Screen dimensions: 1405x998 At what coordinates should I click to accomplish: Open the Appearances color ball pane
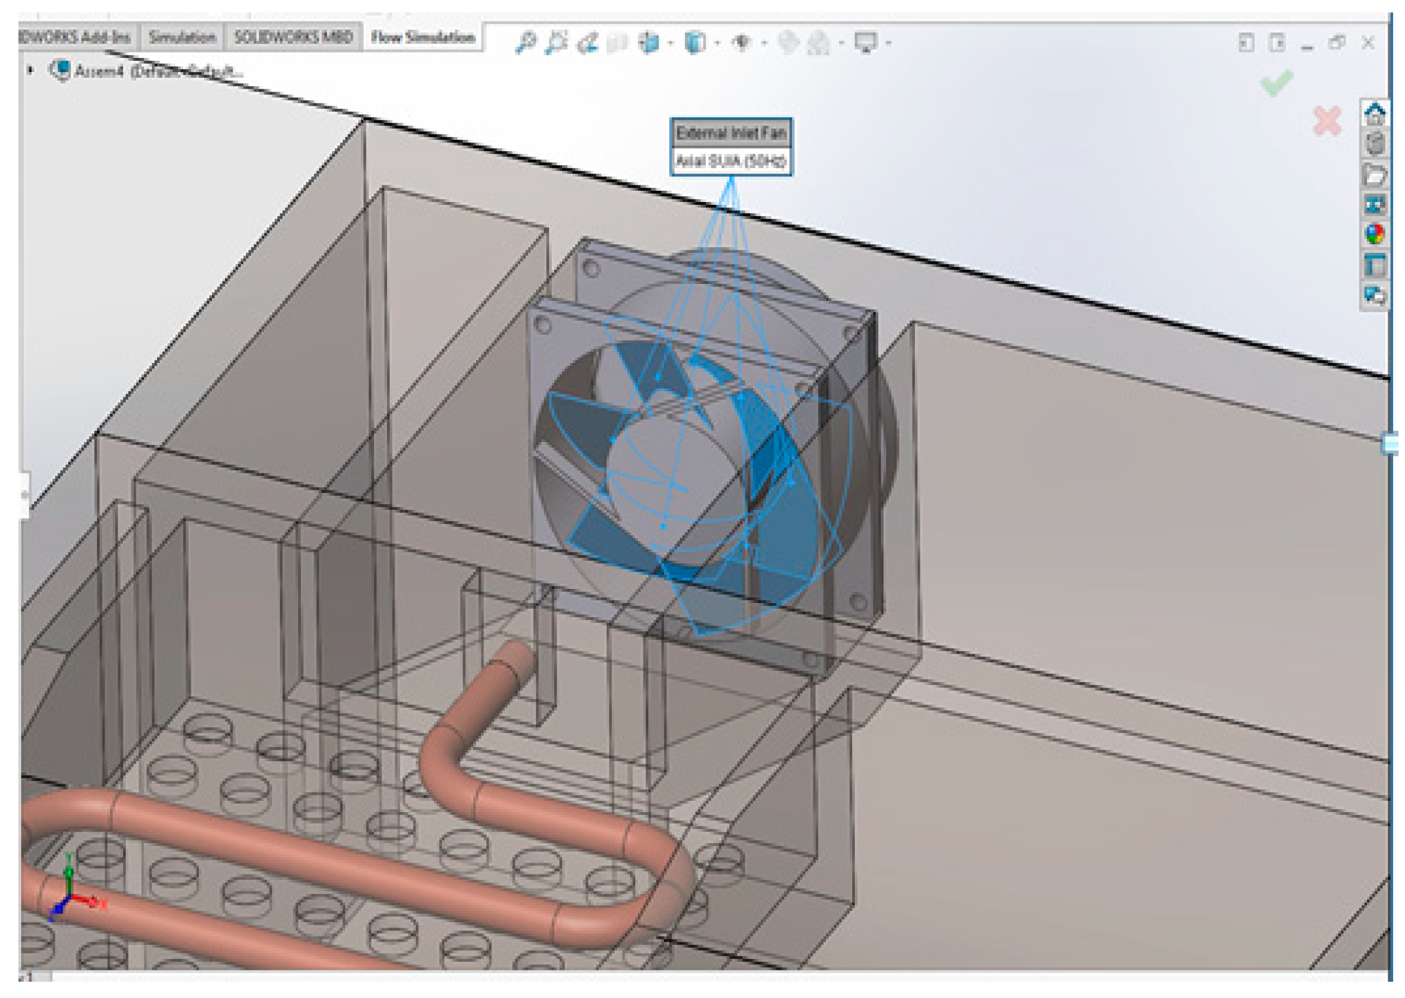point(1375,234)
